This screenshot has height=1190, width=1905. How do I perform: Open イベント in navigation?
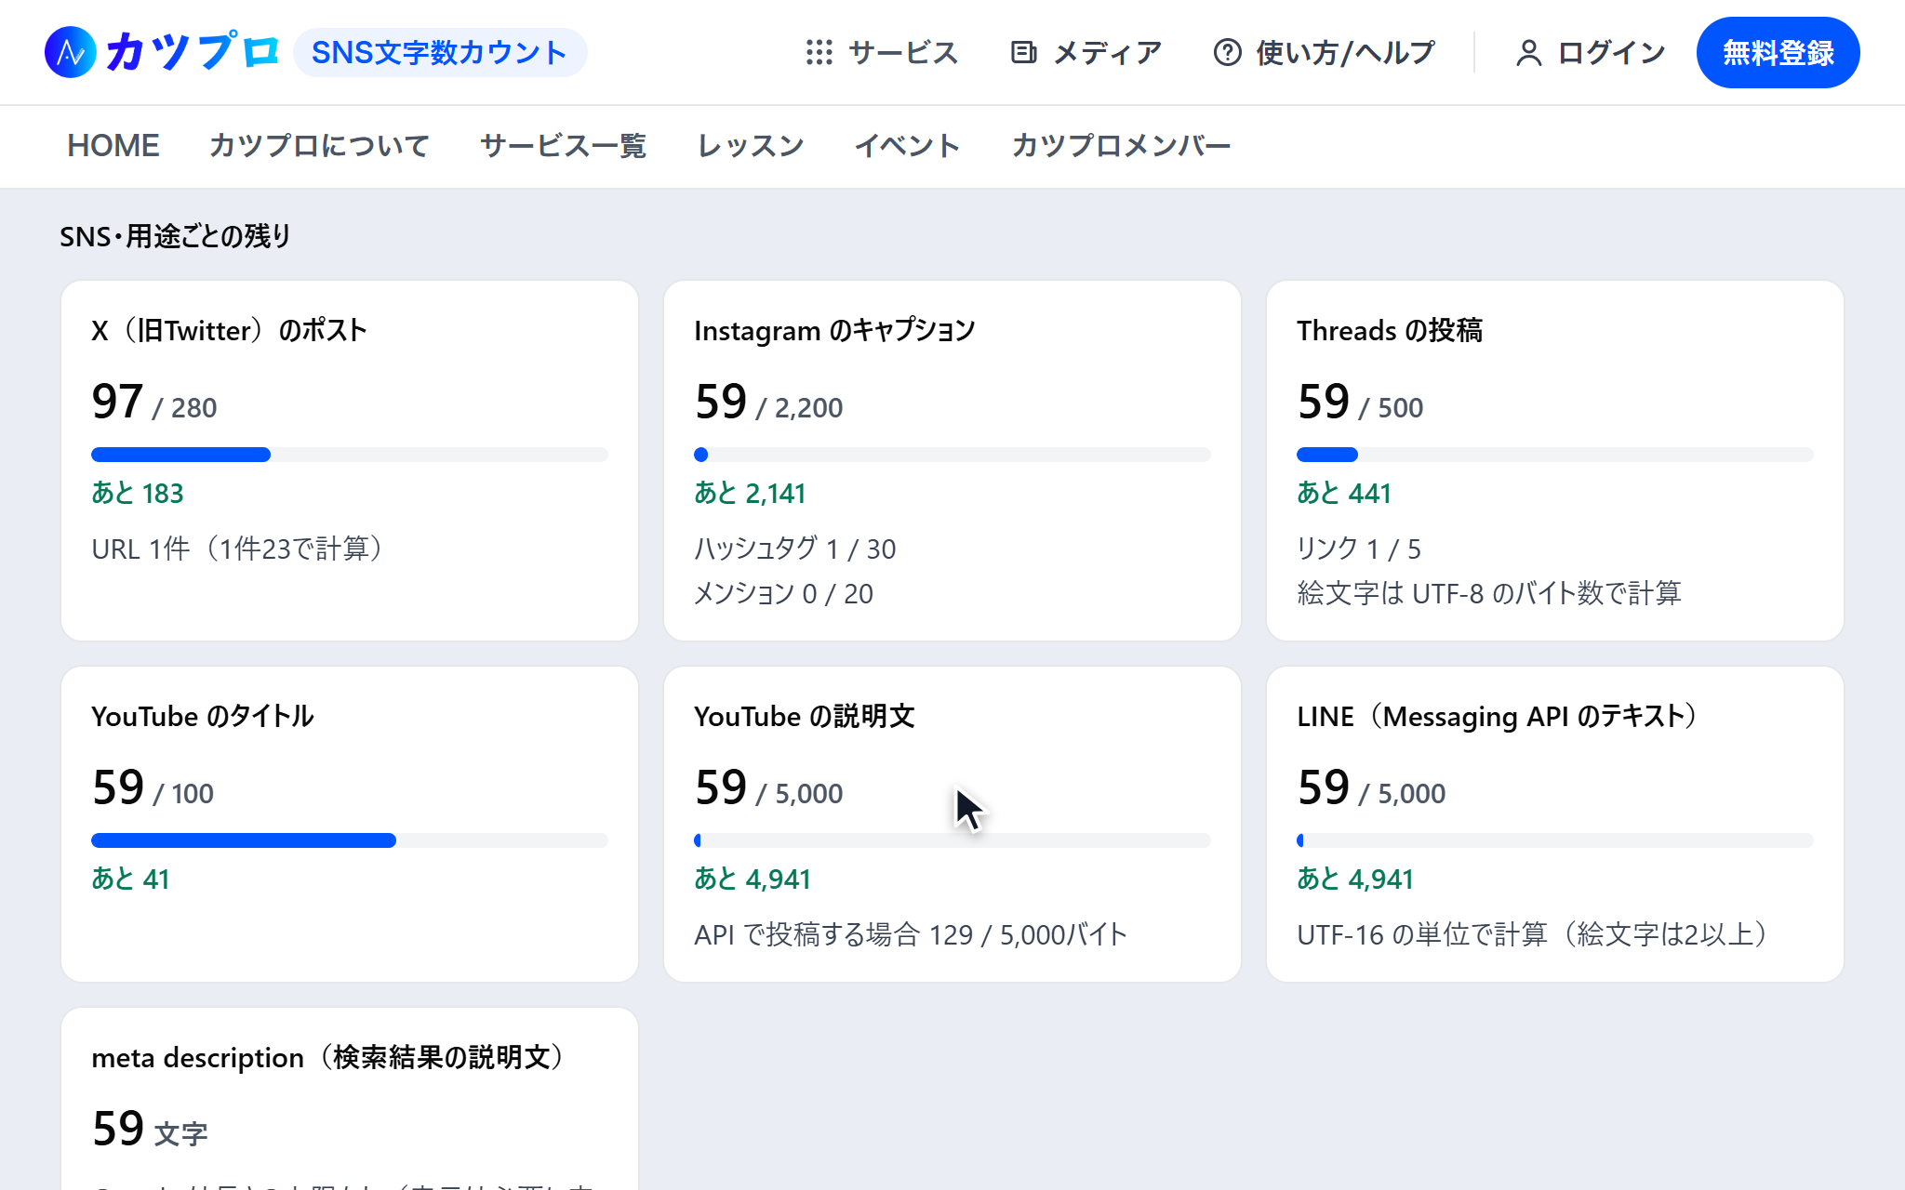(x=907, y=146)
